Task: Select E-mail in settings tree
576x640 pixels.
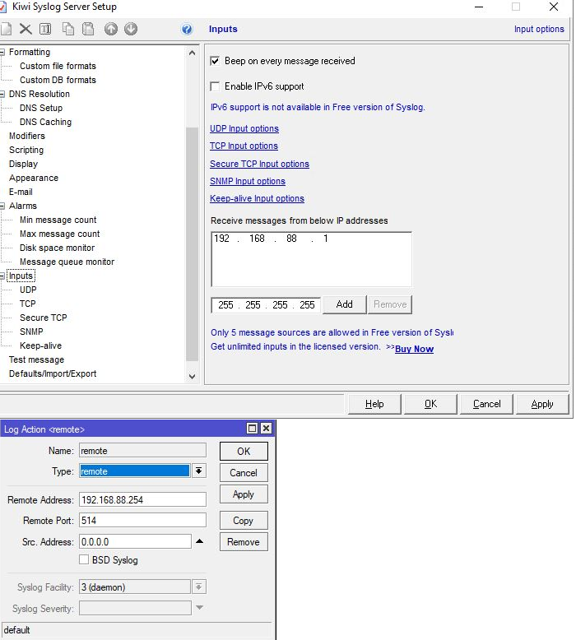Action: (21, 192)
